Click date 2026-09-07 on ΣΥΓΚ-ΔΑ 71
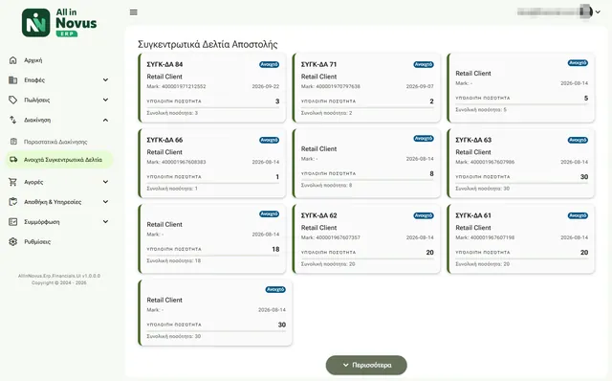 click(420, 86)
